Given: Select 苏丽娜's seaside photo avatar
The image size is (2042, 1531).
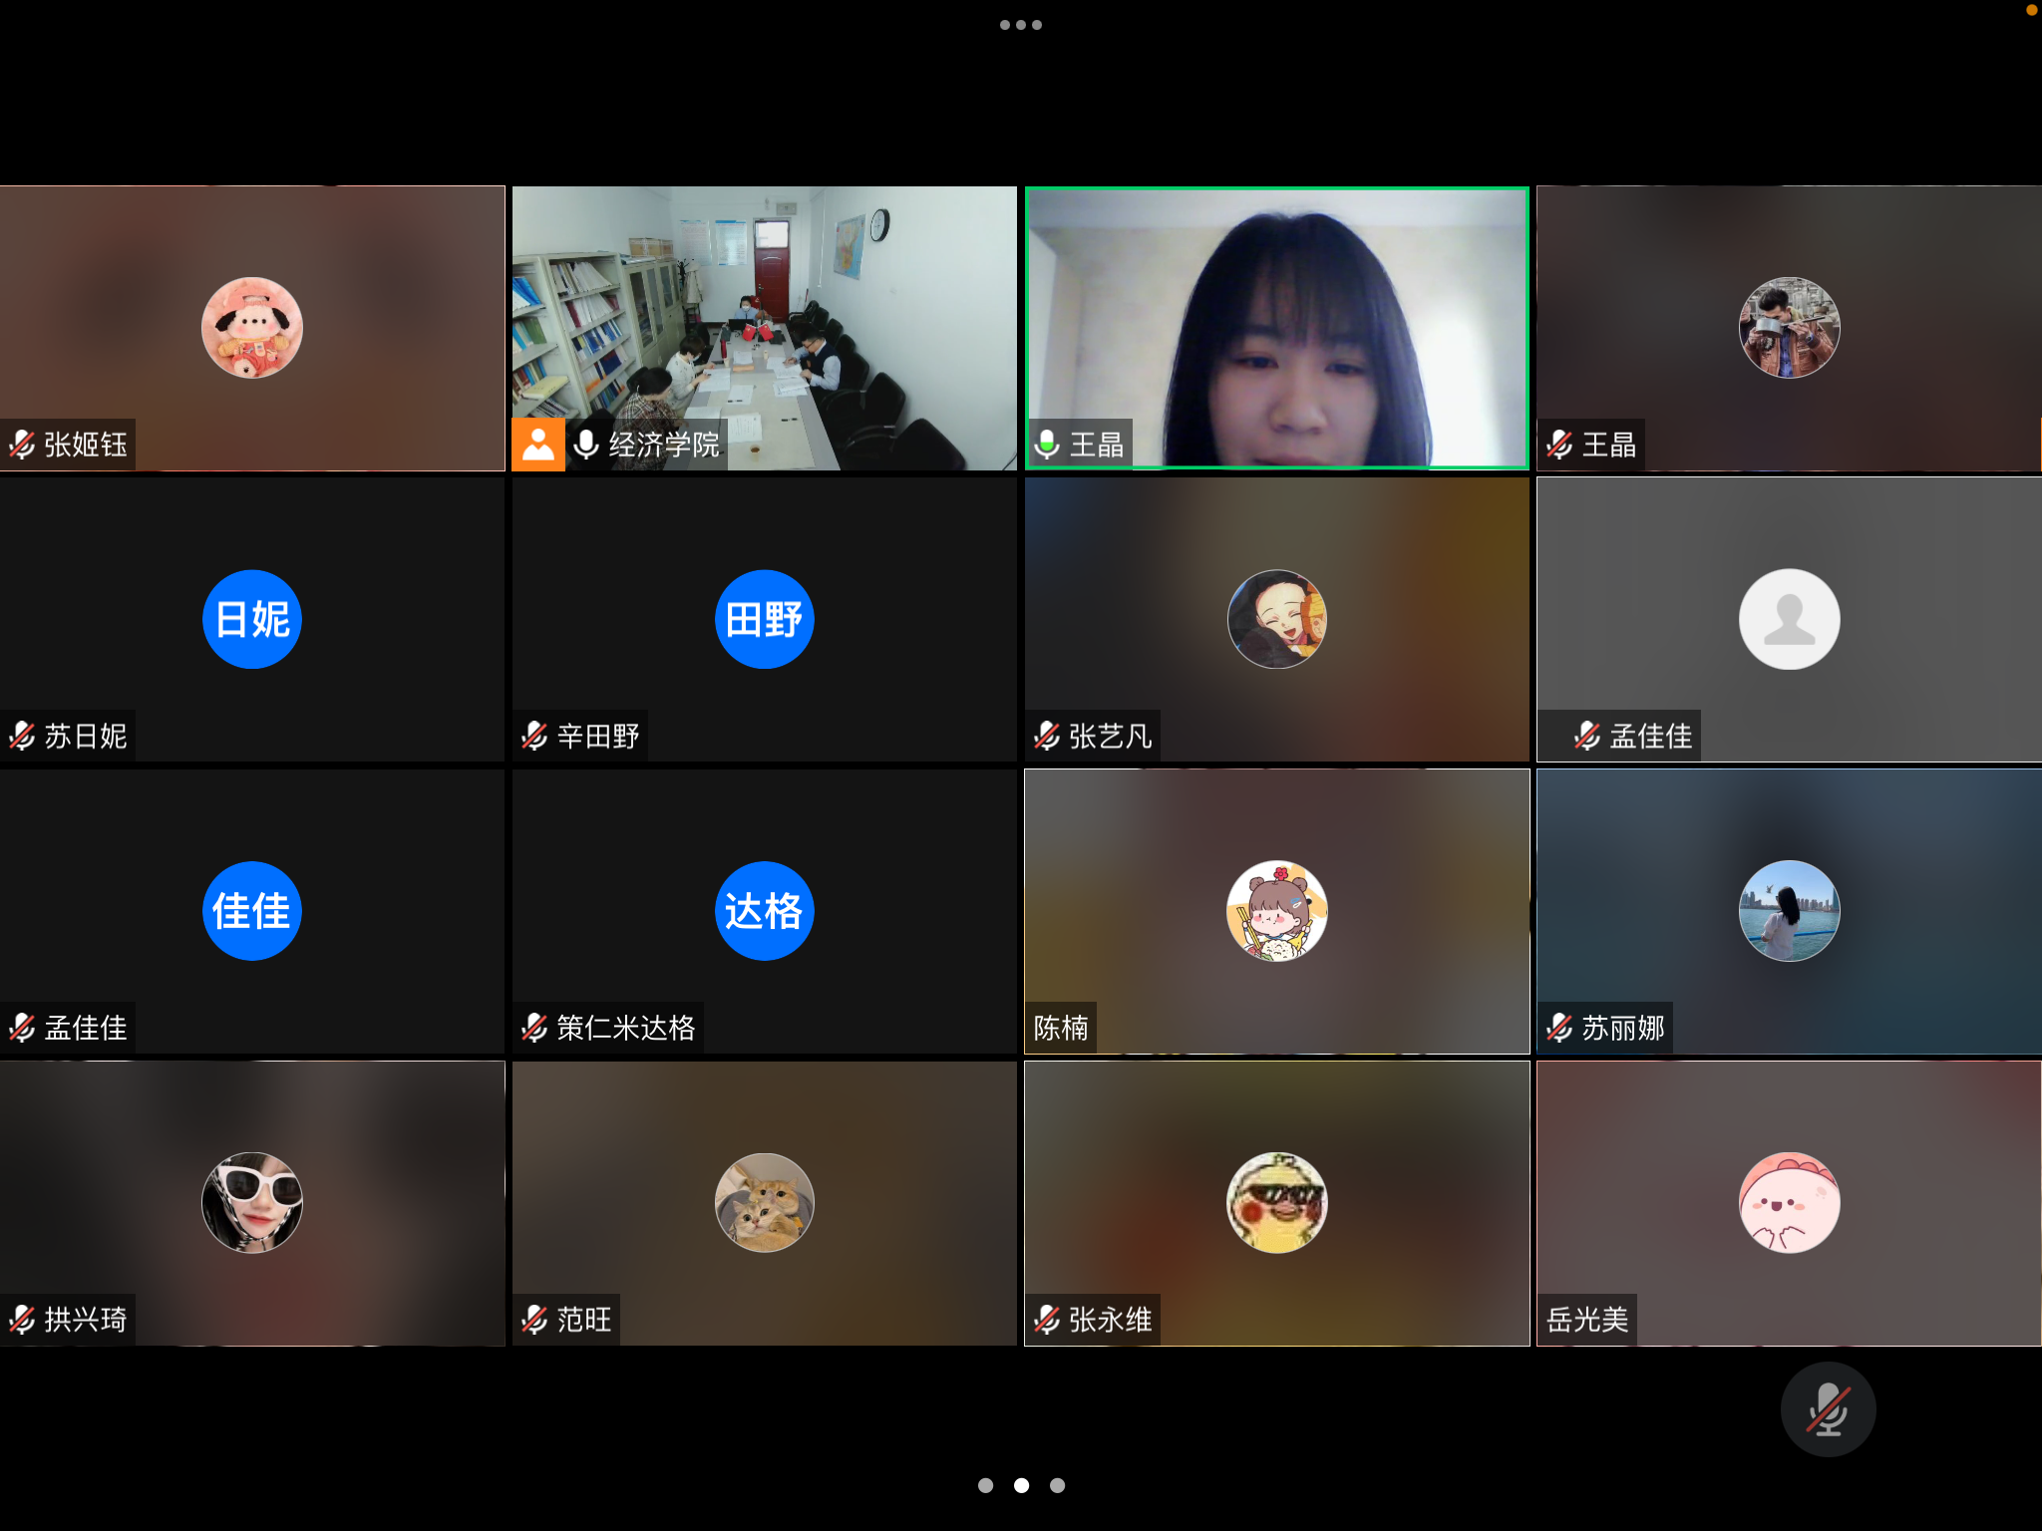Looking at the screenshot, I should click(1790, 911).
